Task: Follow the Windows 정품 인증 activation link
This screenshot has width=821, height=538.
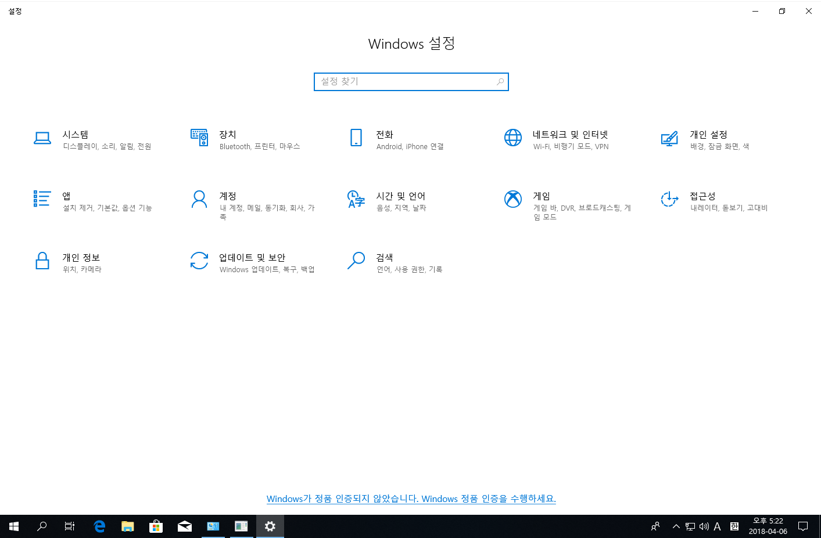Action: pos(411,499)
